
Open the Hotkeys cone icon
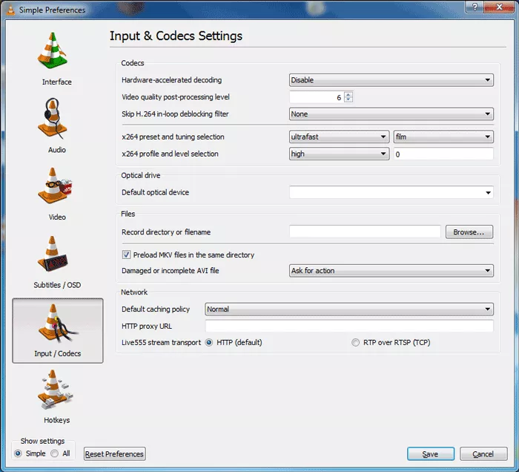coord(55,390)
